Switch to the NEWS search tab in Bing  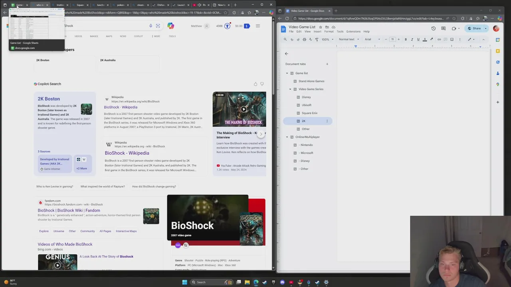[123, 36]
